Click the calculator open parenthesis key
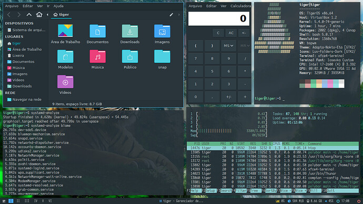 click(196, 46)
